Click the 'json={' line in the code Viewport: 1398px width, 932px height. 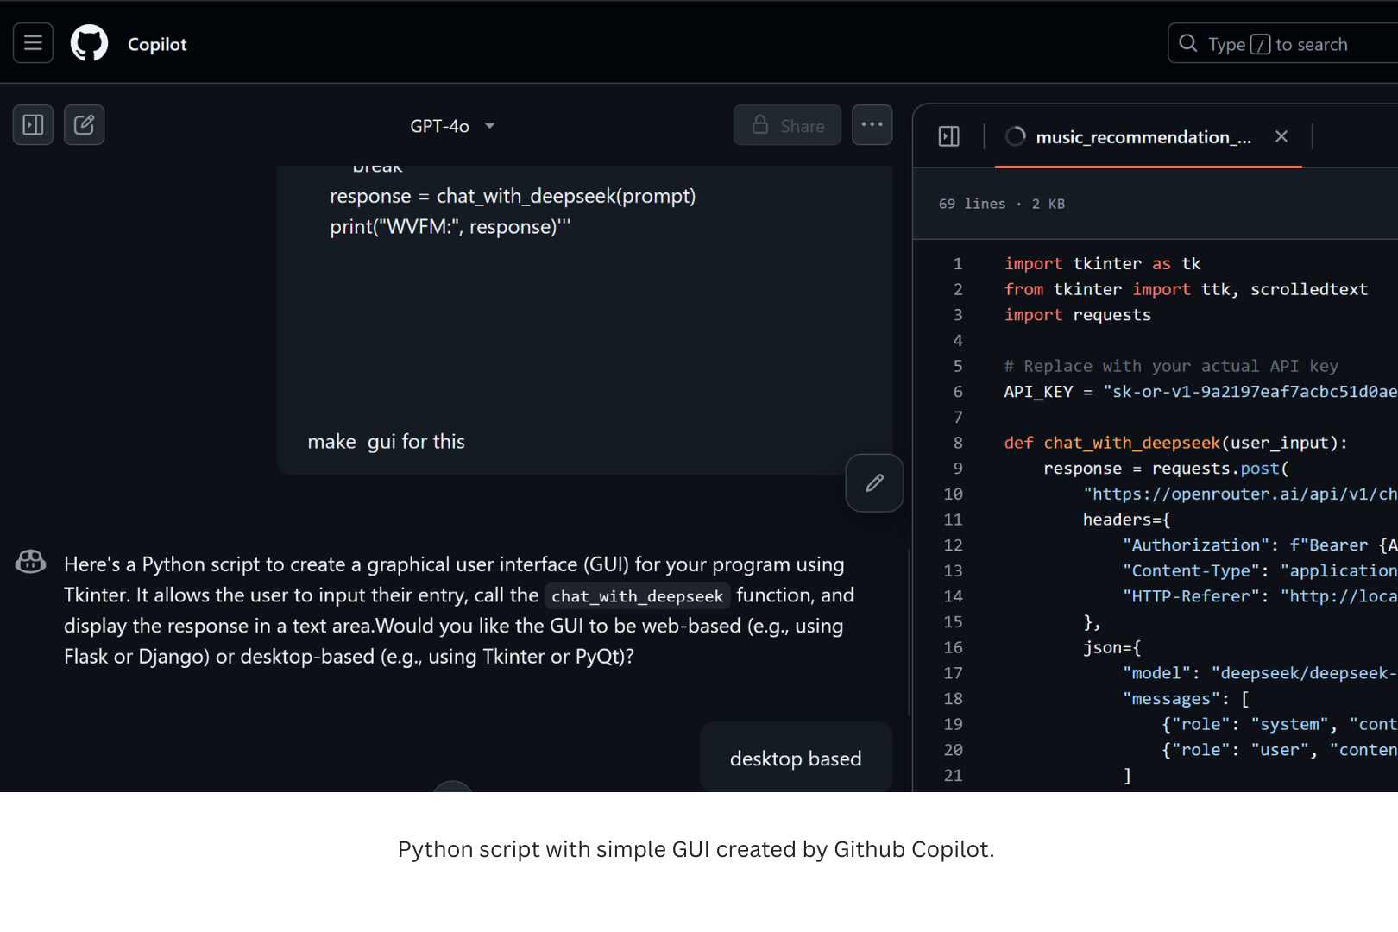[1111, 647]
